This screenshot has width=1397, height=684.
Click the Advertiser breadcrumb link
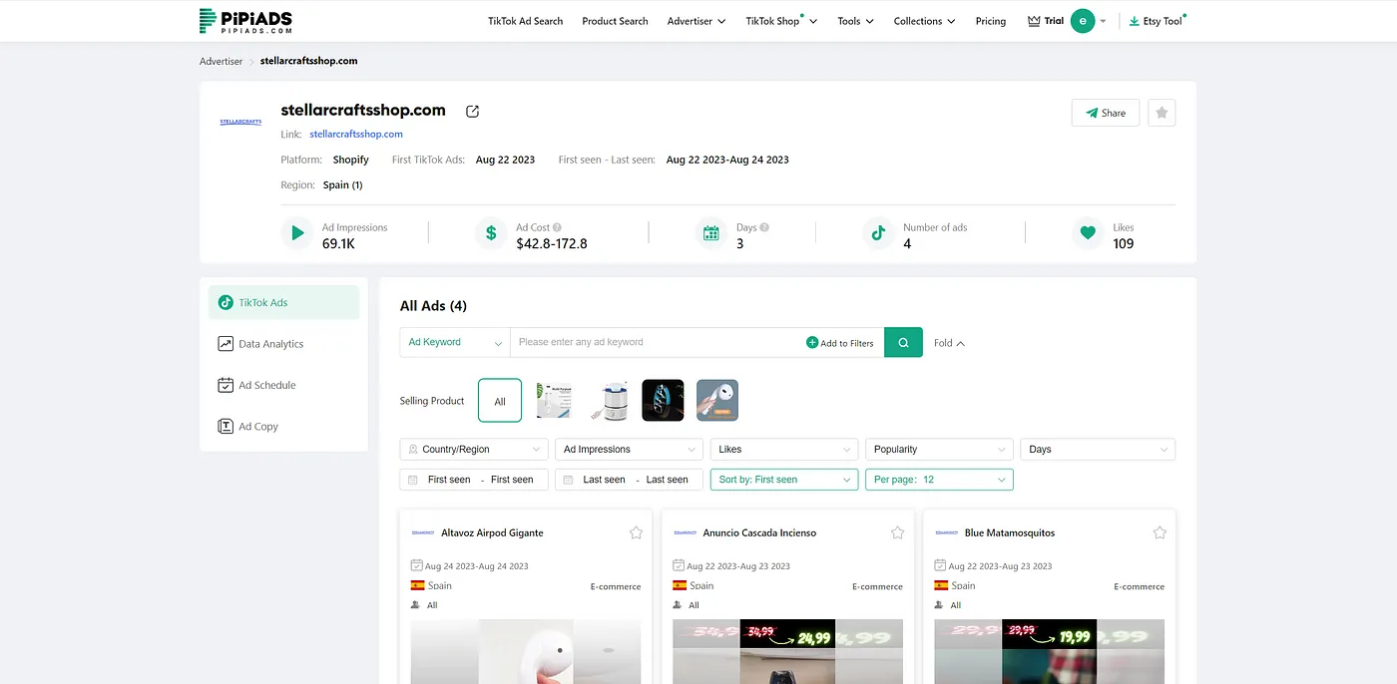221,61
